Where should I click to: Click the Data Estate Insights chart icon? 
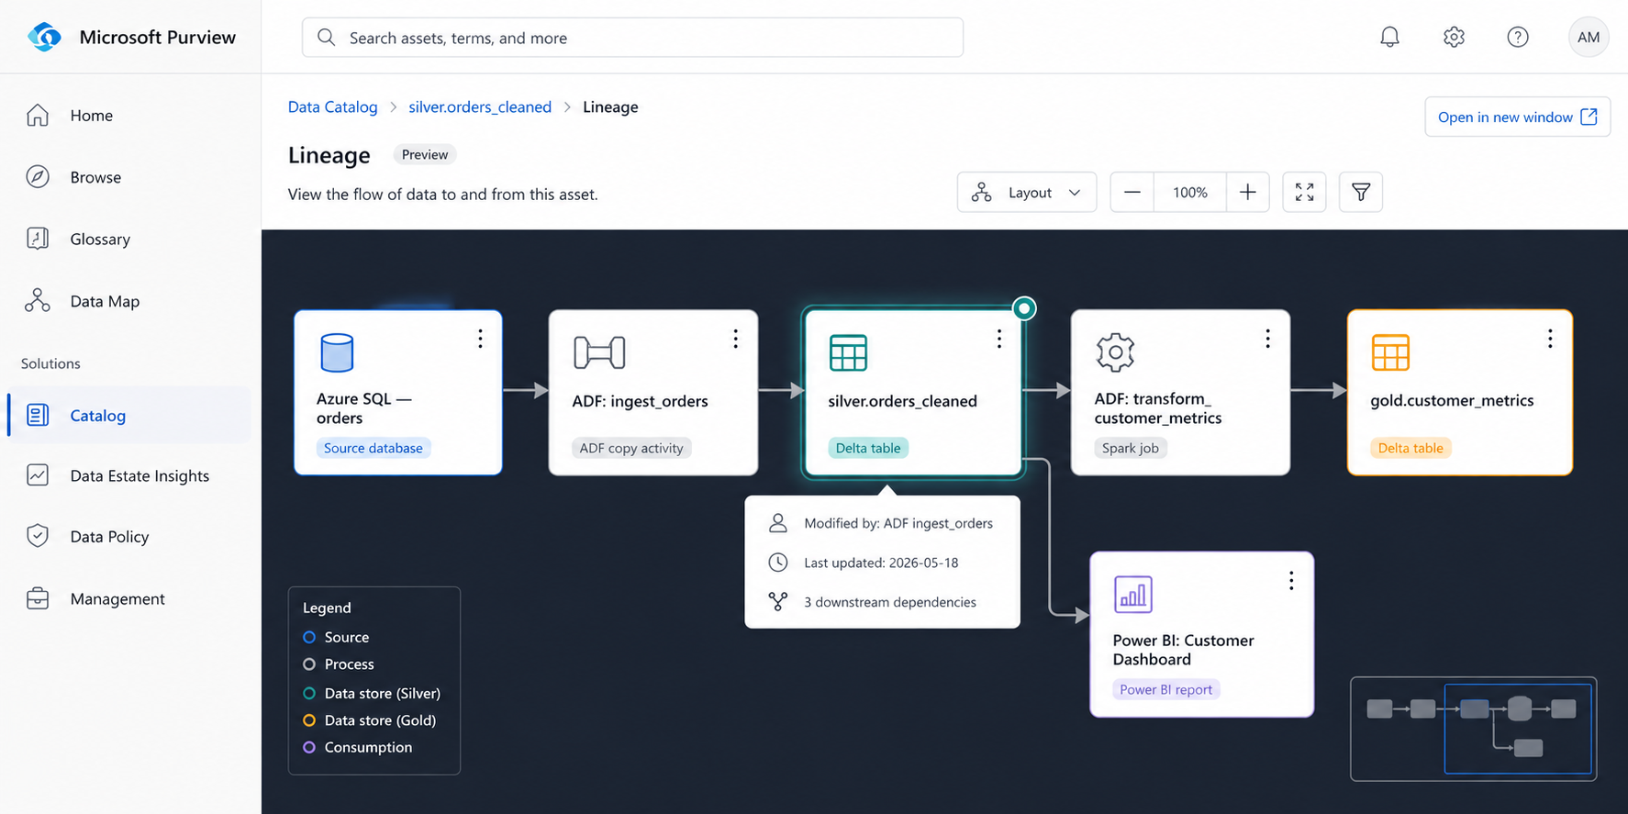(38, 475)
